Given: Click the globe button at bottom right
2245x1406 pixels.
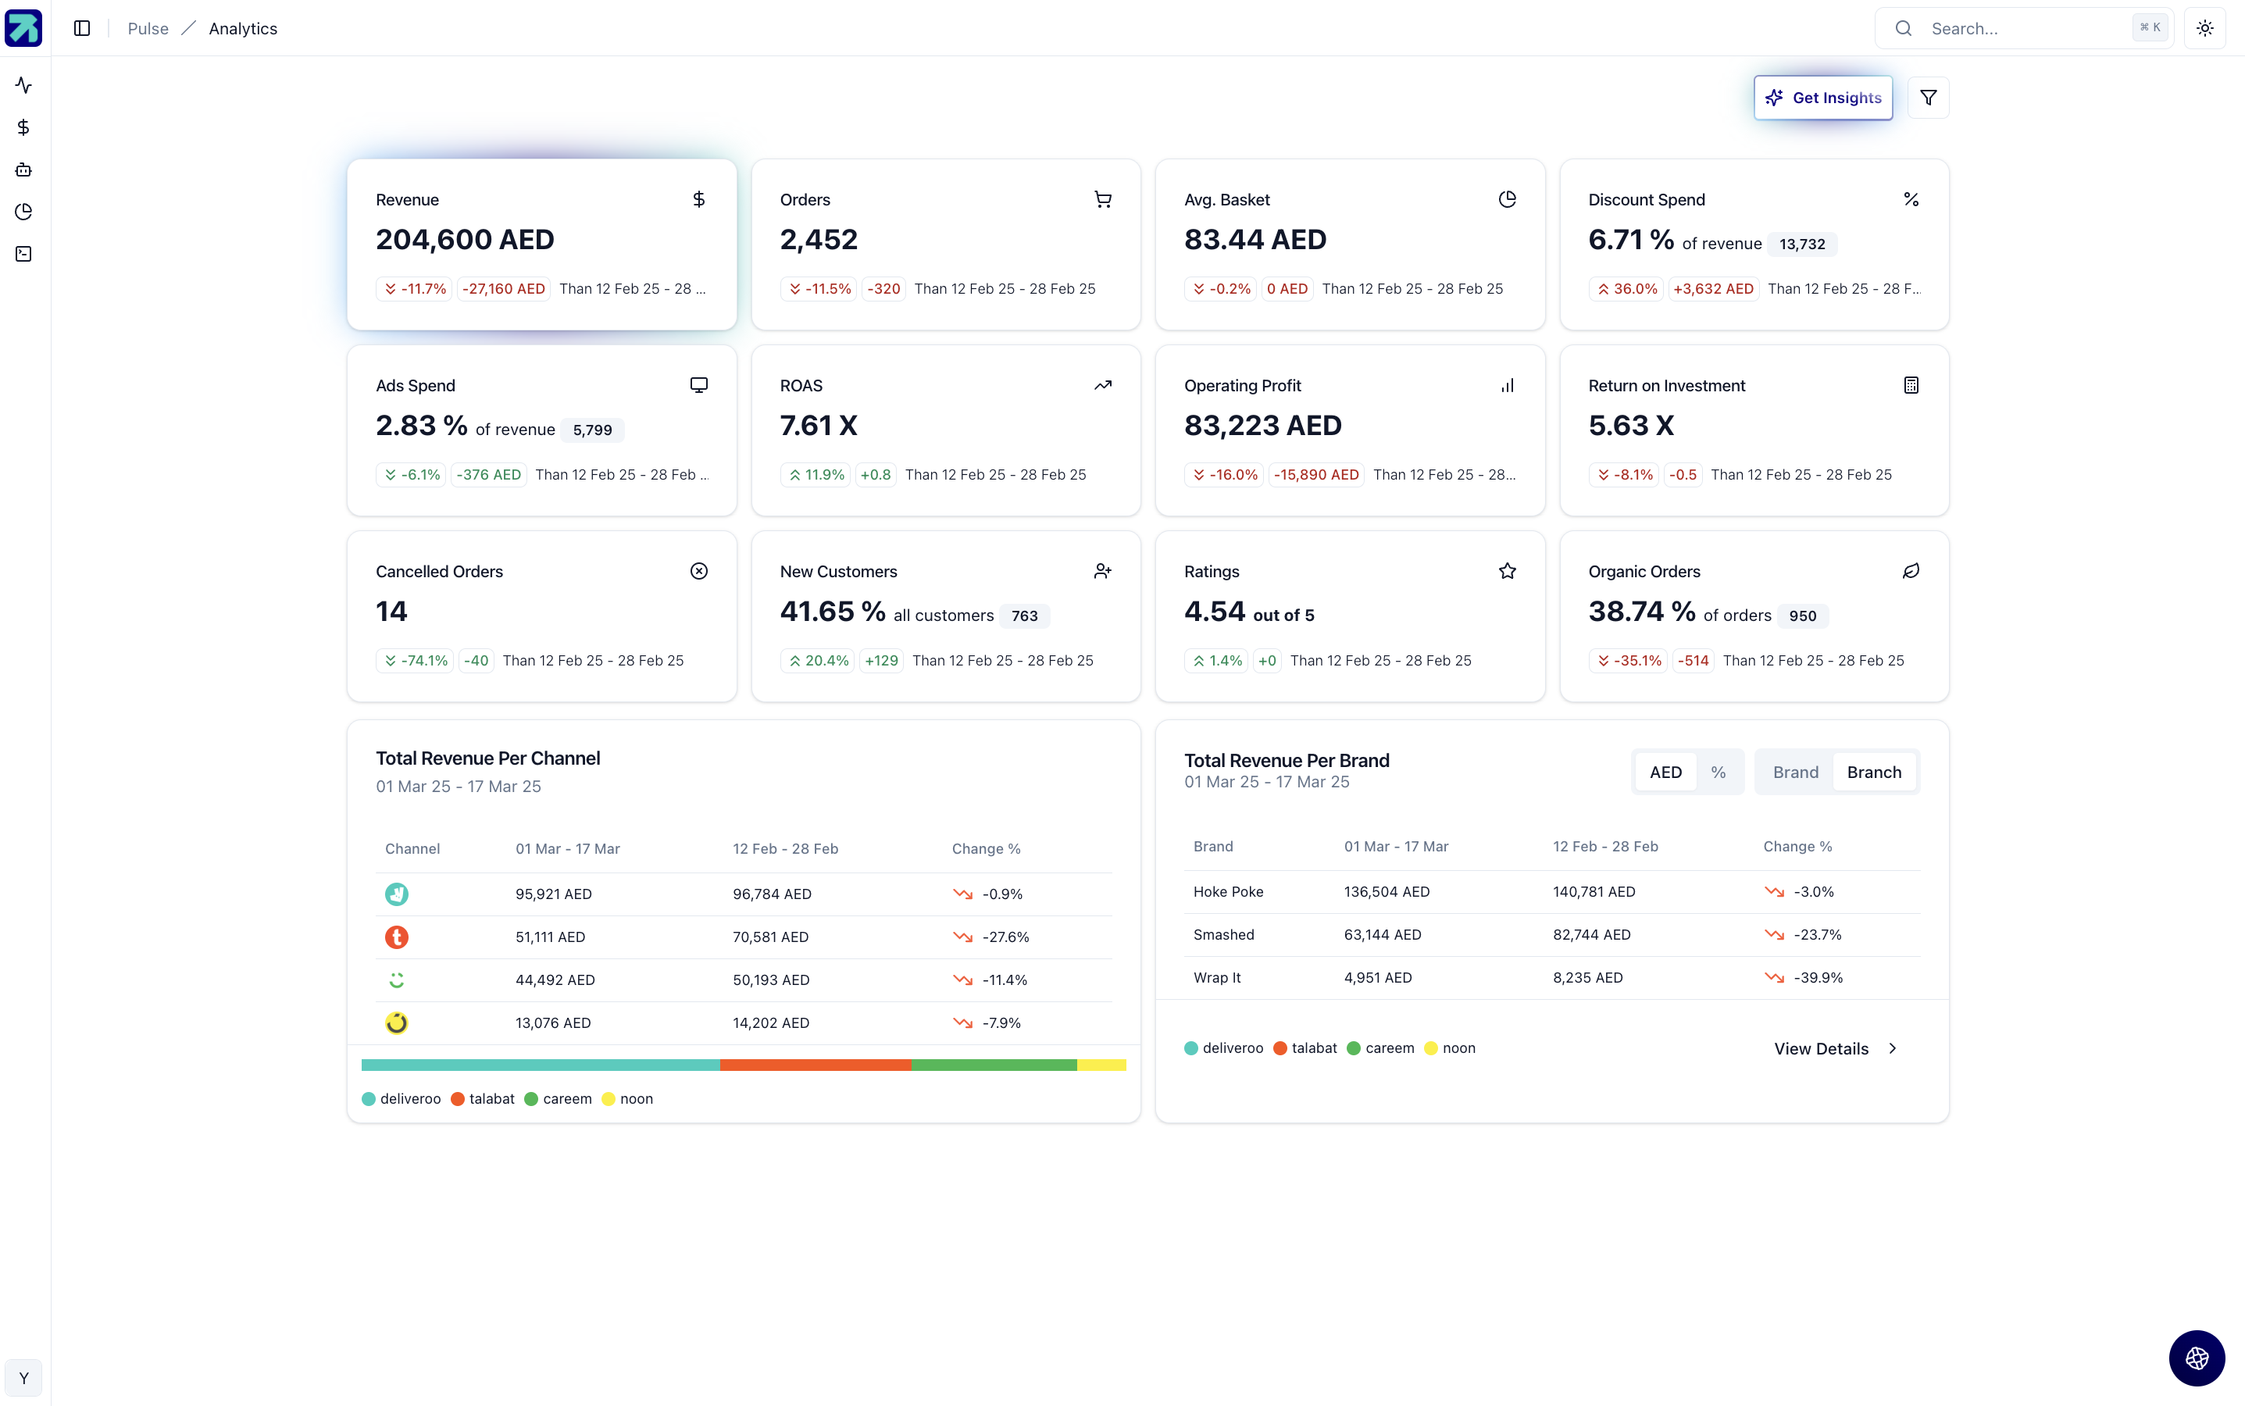Looking at the screenshot, I should click(x=2197, y=1358).
